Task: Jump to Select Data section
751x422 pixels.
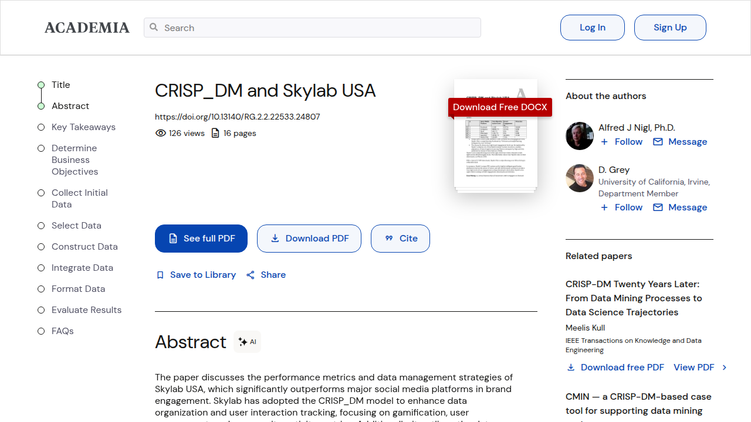Action: [76, 226]
